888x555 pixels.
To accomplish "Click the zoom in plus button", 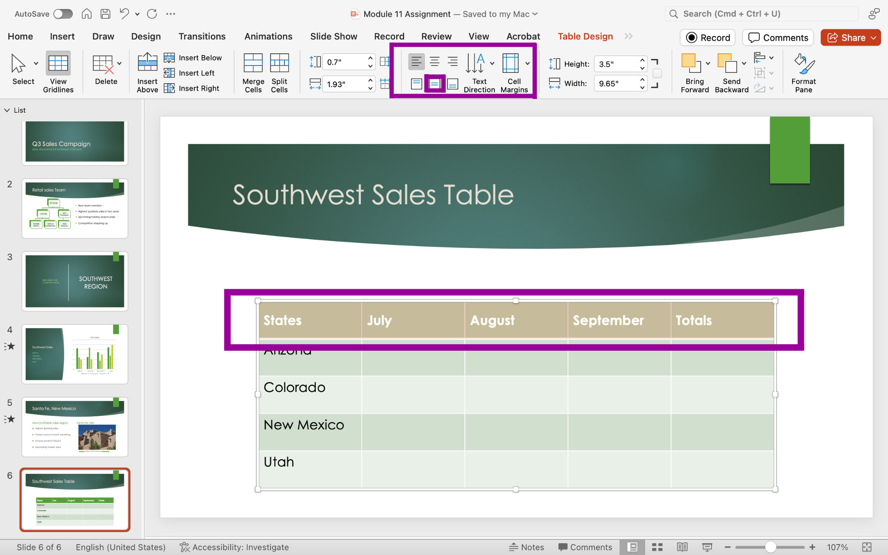I will point(813,547).
